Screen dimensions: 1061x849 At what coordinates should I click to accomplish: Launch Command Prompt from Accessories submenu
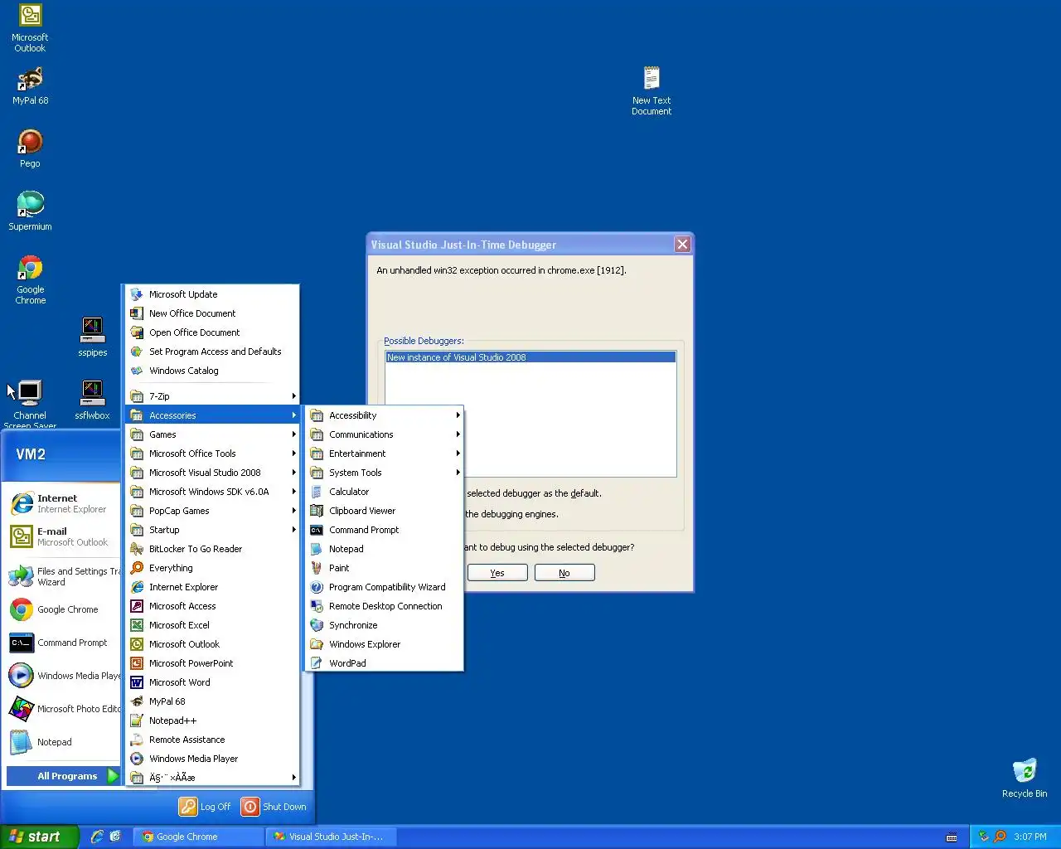click(x=385, y=530)
